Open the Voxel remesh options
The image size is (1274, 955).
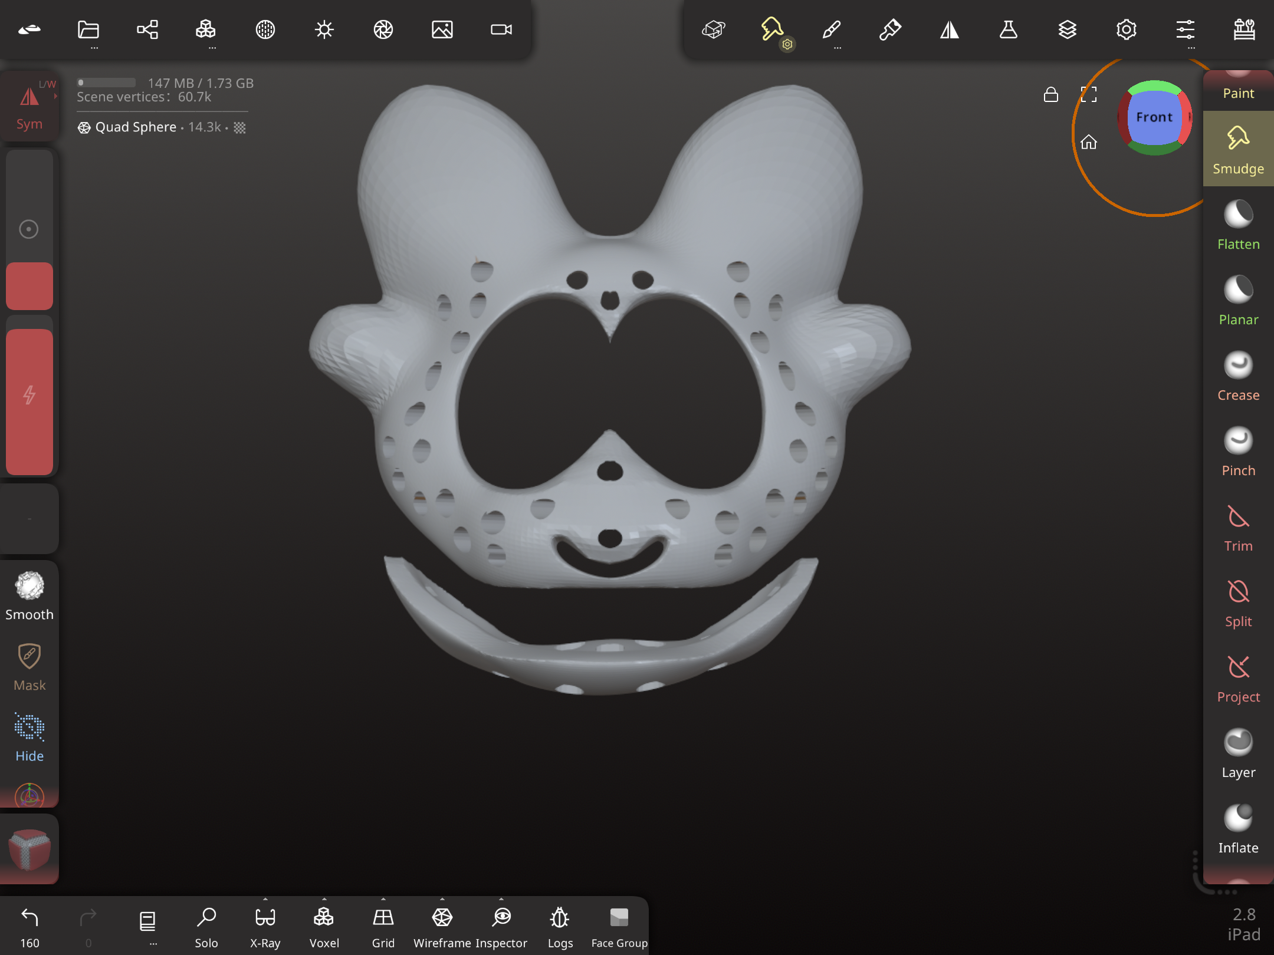324,927
